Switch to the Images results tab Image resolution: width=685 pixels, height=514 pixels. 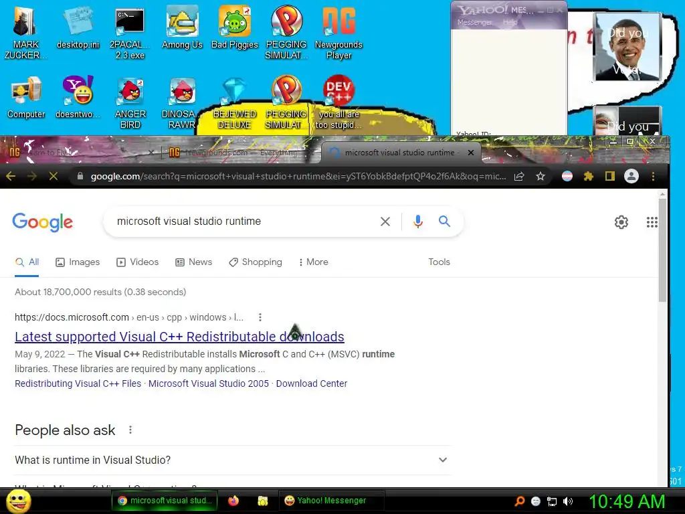[78, 262]
